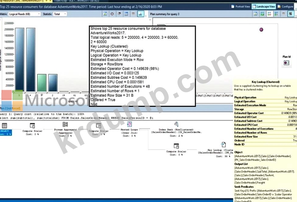Select the Index Seek (NonClustered) operator icon
Viewport: 297px width, 202px height.
[176, 124]
